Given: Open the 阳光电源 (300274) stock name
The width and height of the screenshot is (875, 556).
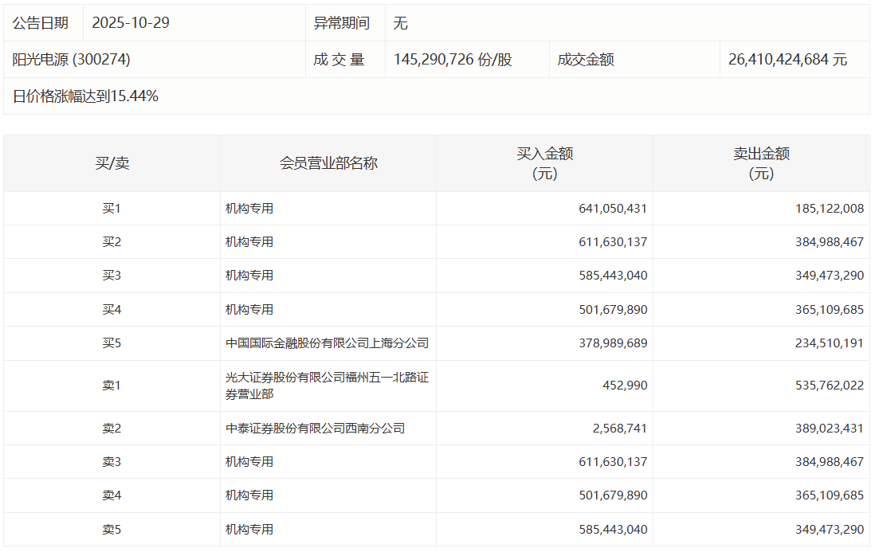Looking at the screenshot, I should (72, 60).
